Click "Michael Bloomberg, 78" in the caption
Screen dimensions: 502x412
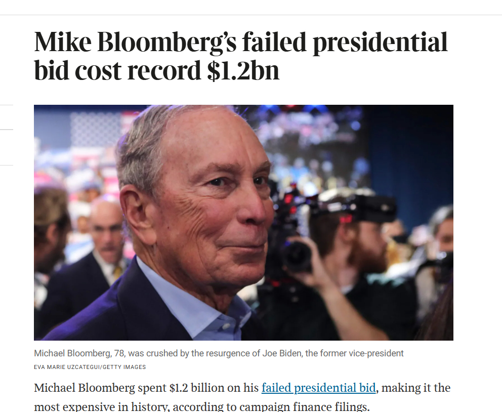click(x=77, y=353)
